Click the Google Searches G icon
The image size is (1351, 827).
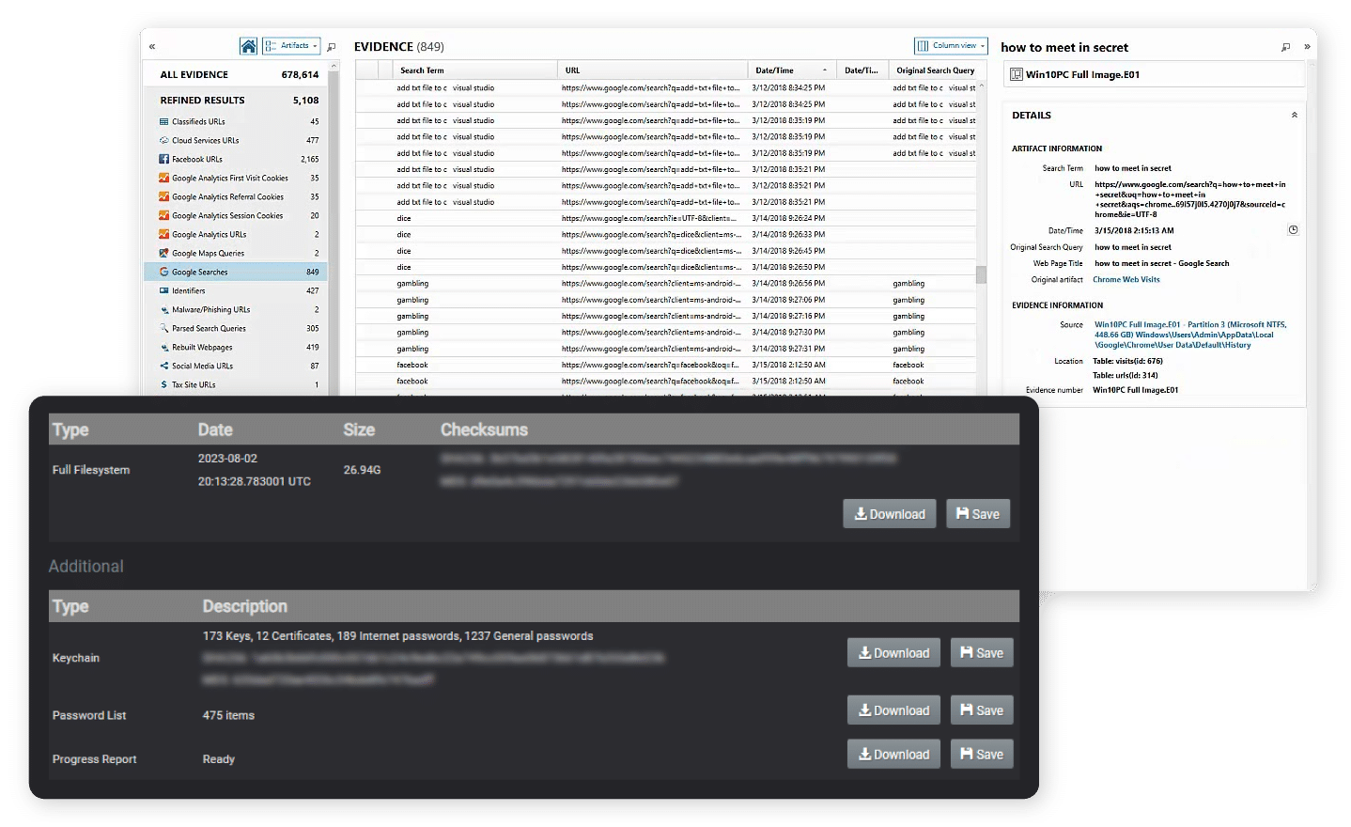(x=164, y=273)
